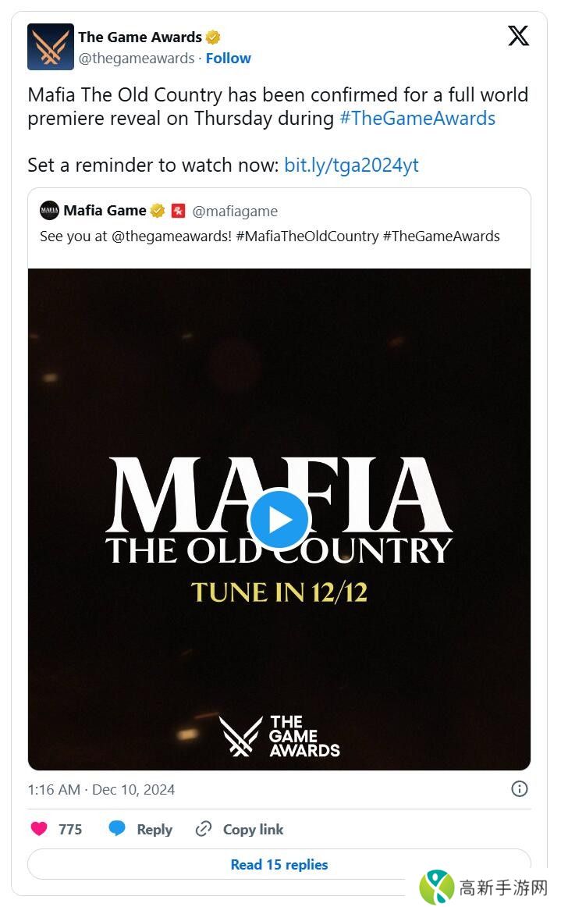Open the bit.ly/tga2024yt link
561x907 pixels.
(x=351, y=165)
